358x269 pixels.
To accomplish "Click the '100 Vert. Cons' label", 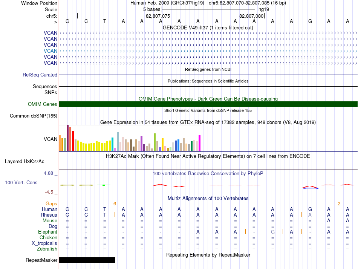I will coord(21,182).
